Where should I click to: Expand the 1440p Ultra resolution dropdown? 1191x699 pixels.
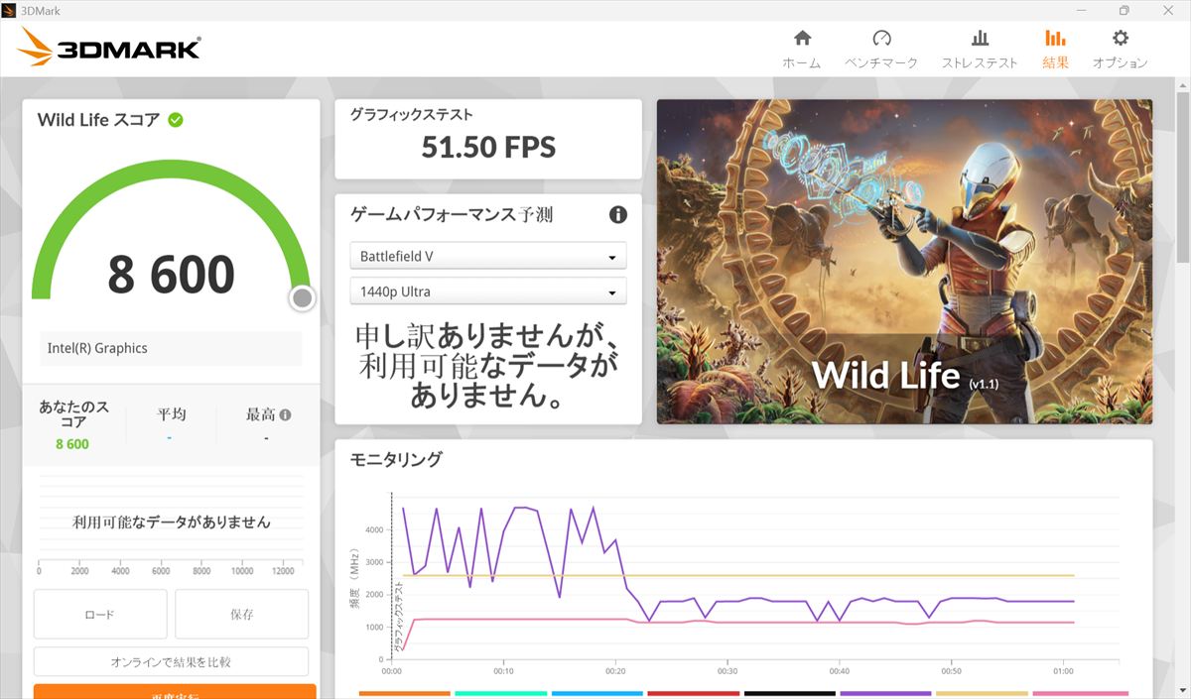click(x=488, y=291)
